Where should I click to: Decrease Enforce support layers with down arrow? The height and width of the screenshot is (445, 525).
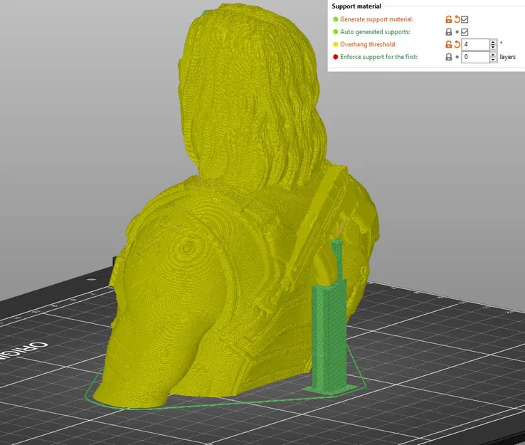click(493, 60)
